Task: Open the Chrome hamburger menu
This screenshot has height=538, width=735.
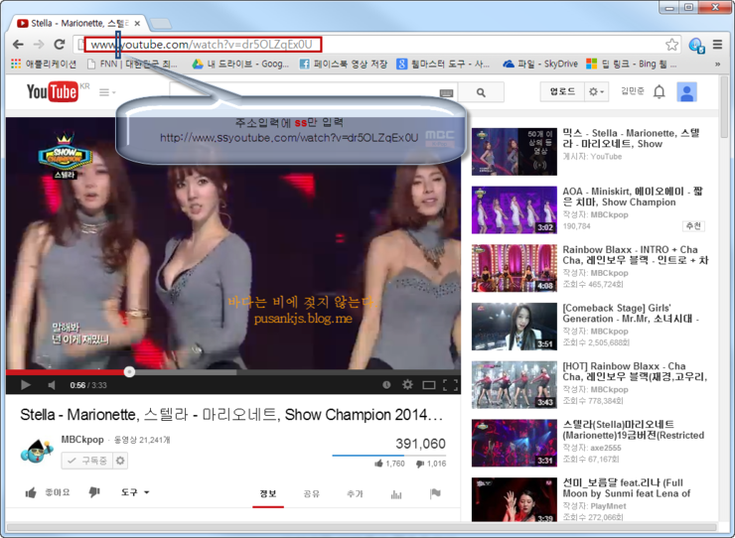Action: pos(717,45)
